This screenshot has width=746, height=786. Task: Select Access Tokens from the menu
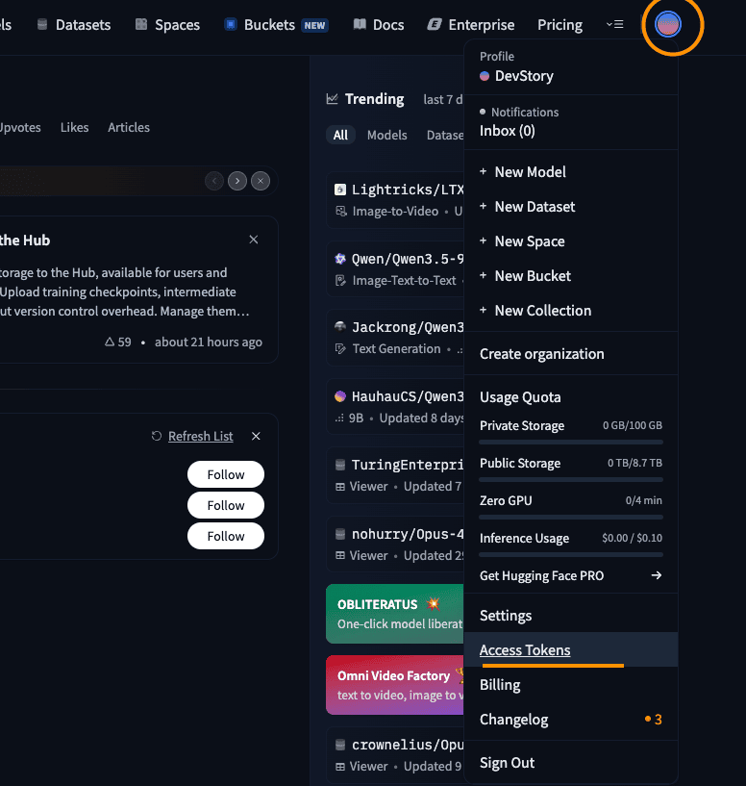click(525, 650)
